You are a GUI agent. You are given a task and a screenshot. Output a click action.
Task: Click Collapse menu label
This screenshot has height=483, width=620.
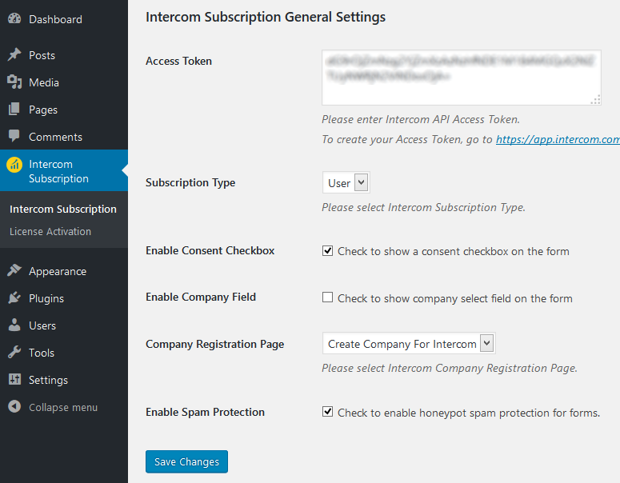(x=63, y=407)
